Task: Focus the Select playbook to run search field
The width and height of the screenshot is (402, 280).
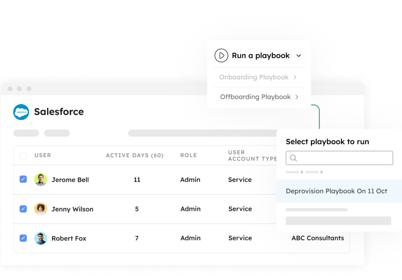Action: 339,158
